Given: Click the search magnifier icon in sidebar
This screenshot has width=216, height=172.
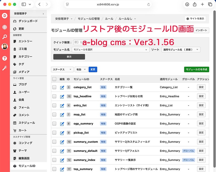Looking at the screenshot, I should [x=5, y=37].
